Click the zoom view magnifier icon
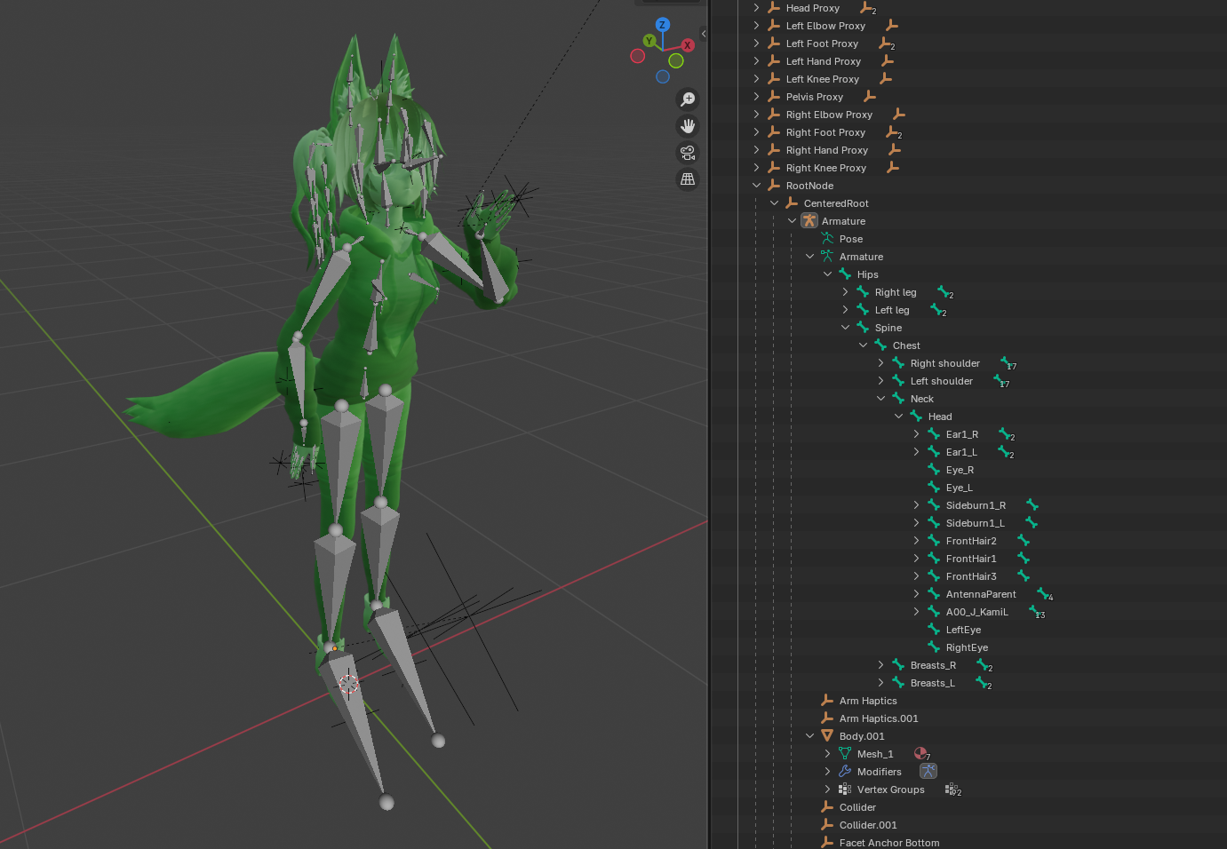Viewport: 1227px width, 849px height. pyautogui.click(x=688, y=99)
